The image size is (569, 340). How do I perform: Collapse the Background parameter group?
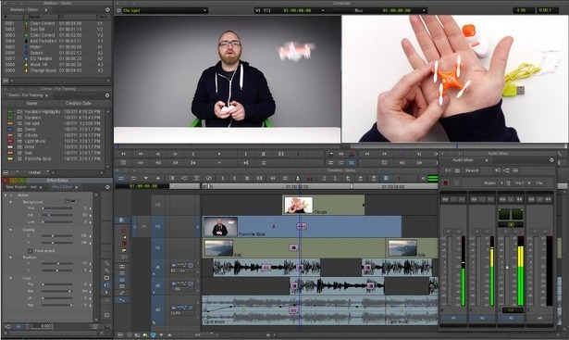click(10, 202)
